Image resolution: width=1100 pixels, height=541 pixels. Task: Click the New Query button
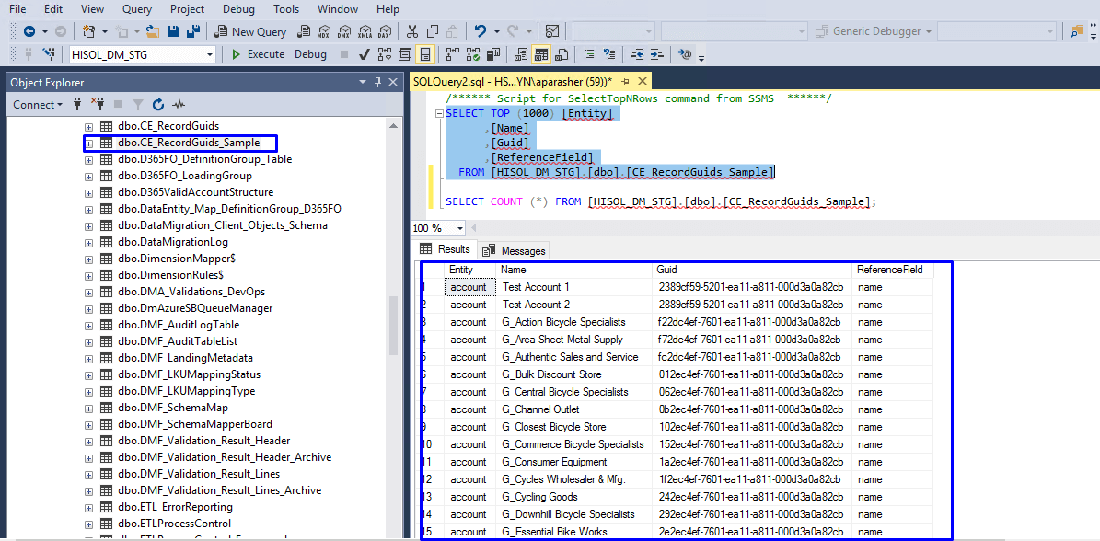(x=250, y=31)
